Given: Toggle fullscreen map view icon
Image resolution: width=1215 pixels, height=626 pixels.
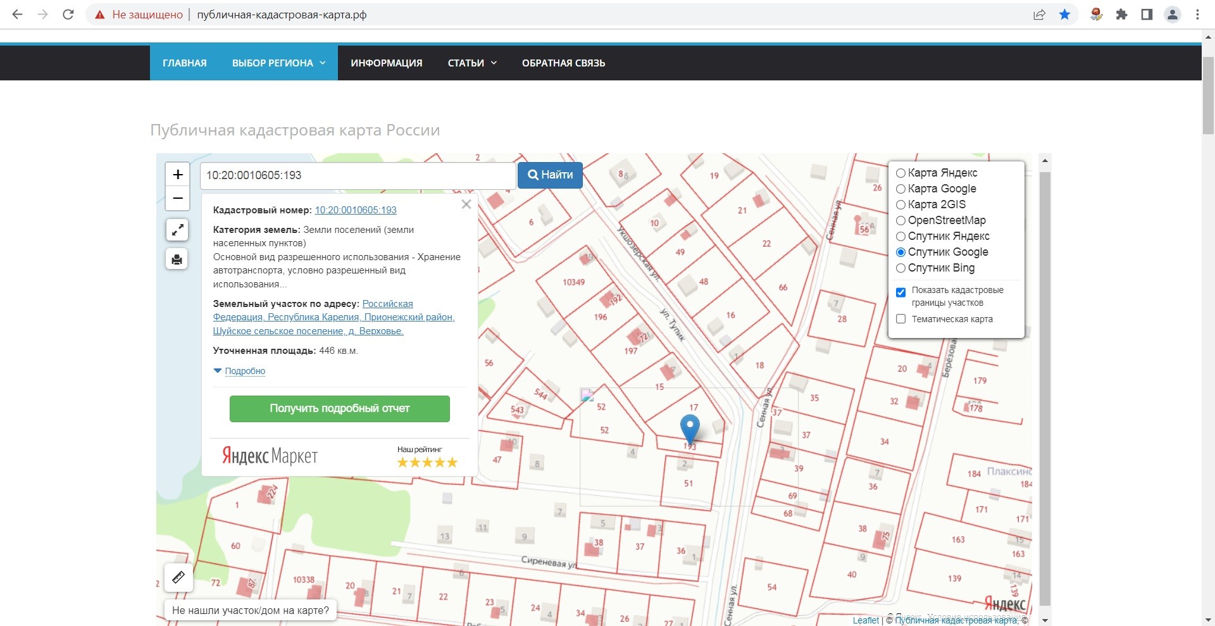Looking at the screenshot, I should click(x=177, y=229).
